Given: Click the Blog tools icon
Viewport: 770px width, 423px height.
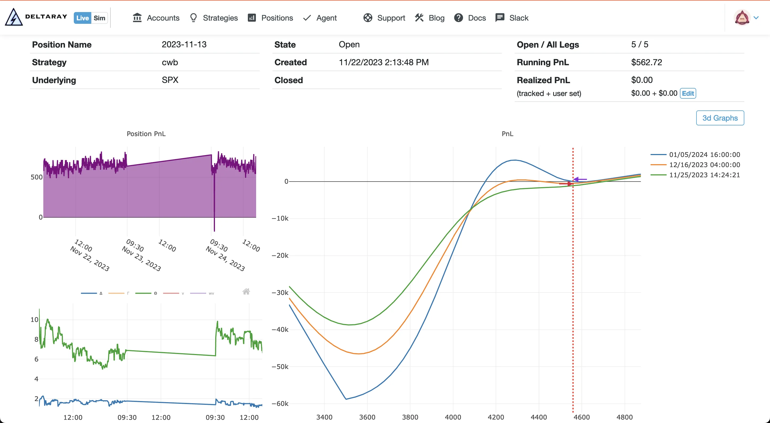Looking at the screenshot, I should 419,18.
